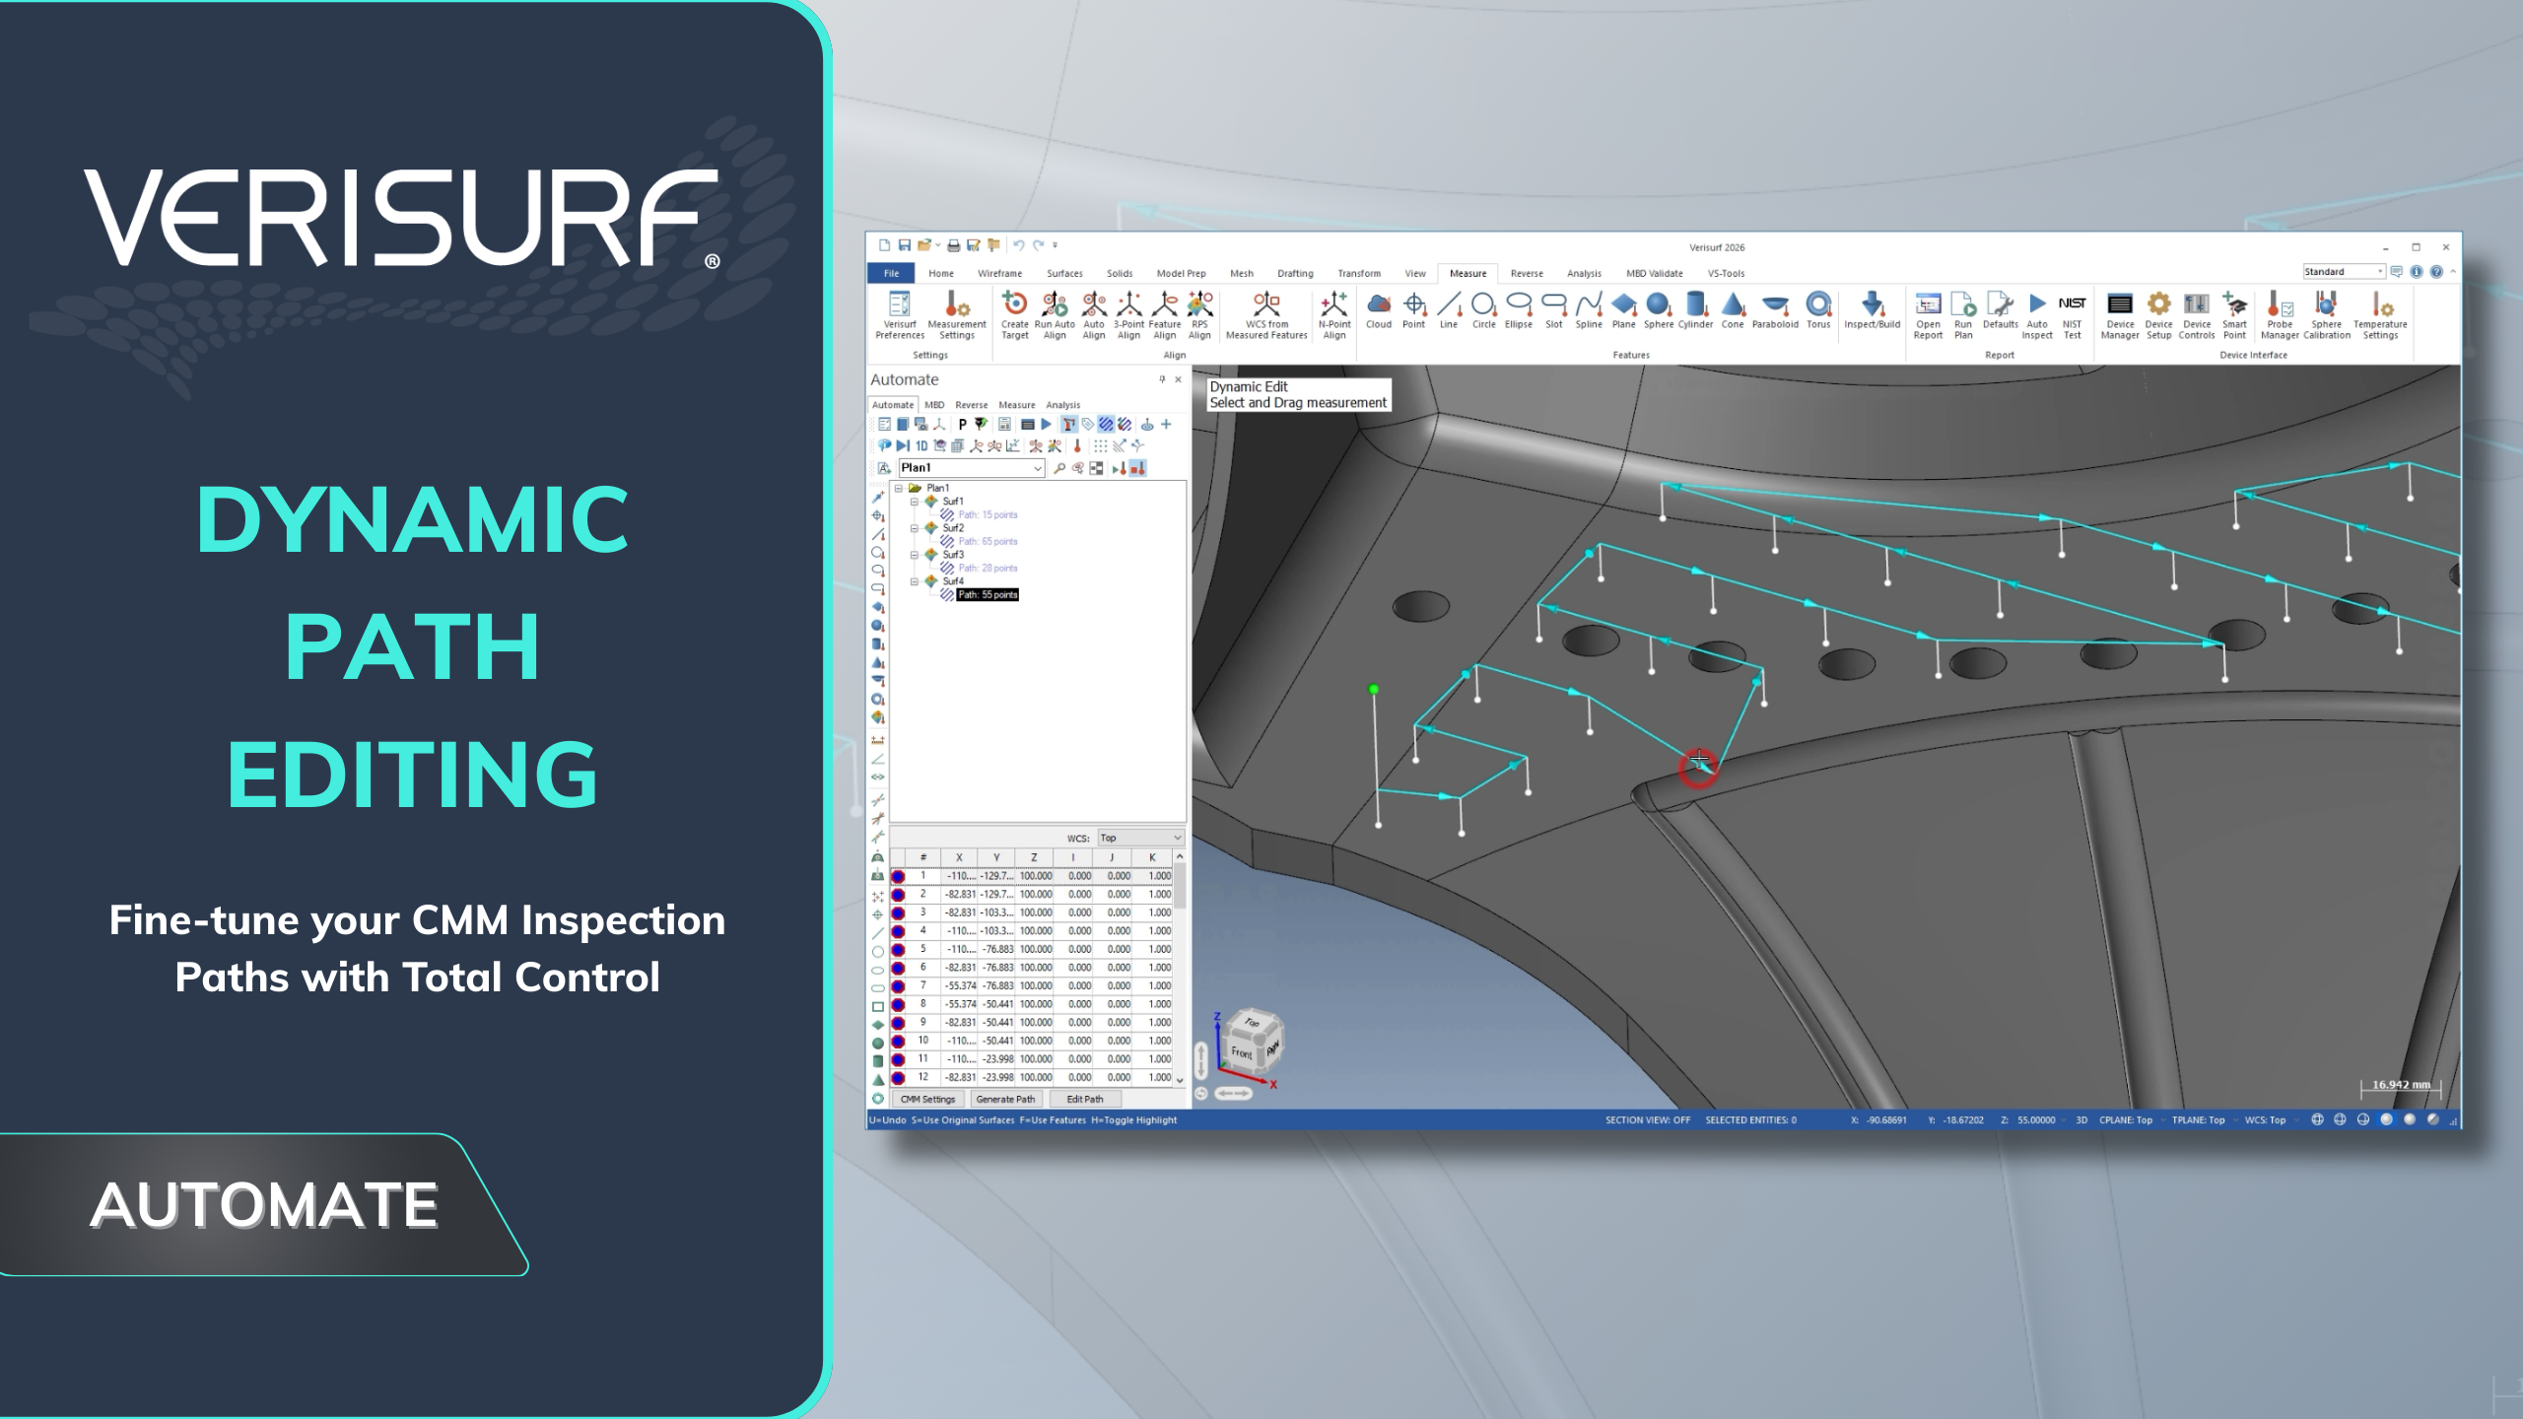Toggle the tag label icon in Automate toolbar
This screenshot has width=2523, height=1419.
[1088, 424]
